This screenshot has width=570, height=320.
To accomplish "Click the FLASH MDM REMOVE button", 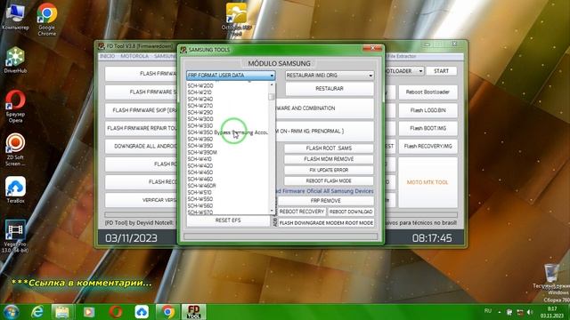I will (329, 159).
